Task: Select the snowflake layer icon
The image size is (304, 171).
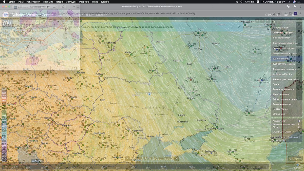Action: coord(299,98)
